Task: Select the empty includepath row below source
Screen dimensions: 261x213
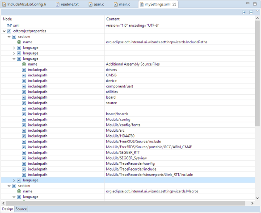Action: tap(128, 109)
